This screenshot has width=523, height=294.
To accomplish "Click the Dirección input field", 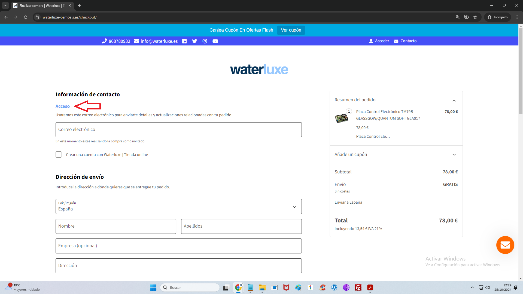I will coord(178,266).
